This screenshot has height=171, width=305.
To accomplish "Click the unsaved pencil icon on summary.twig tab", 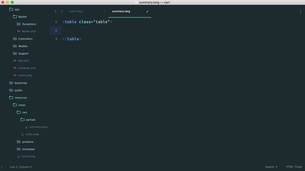I will pos(147,11).
